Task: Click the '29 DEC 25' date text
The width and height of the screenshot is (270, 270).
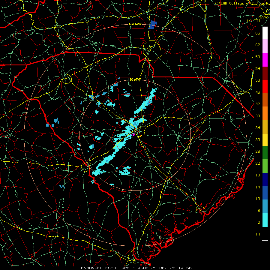Action: point(163,268)
